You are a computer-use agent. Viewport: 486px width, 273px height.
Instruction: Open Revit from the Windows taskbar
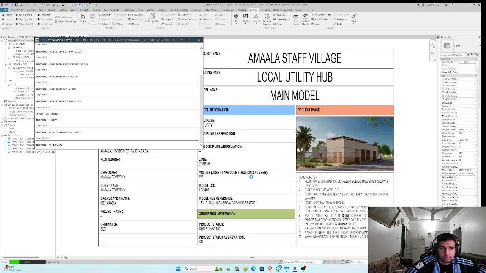pos(295,268)
